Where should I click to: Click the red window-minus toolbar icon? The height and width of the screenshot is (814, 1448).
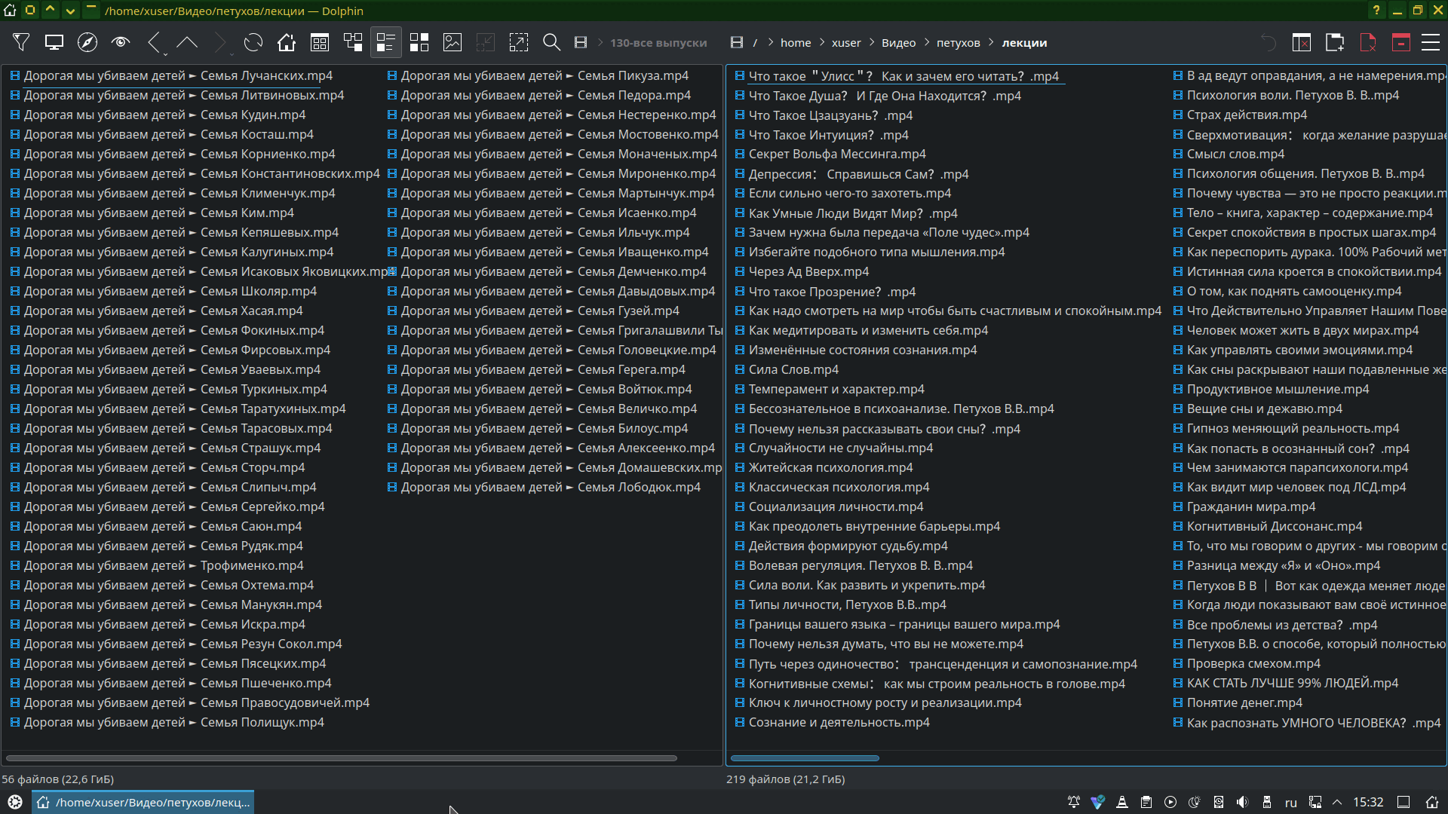click(x=1401, y=43)
